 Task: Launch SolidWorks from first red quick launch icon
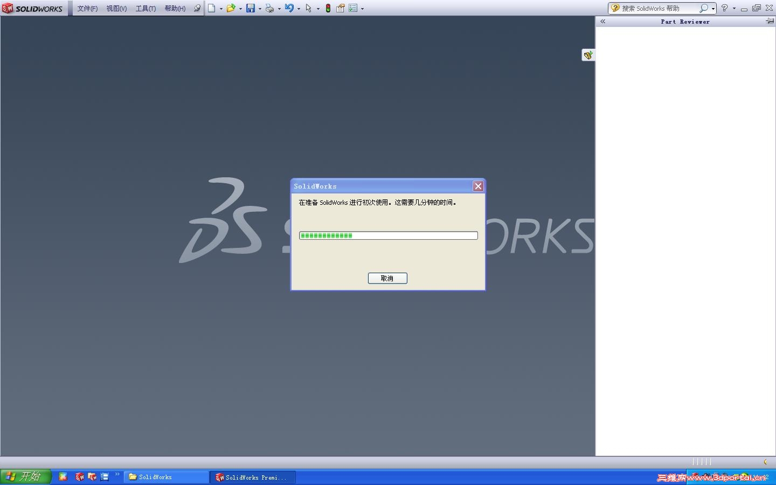click(79, 477)
